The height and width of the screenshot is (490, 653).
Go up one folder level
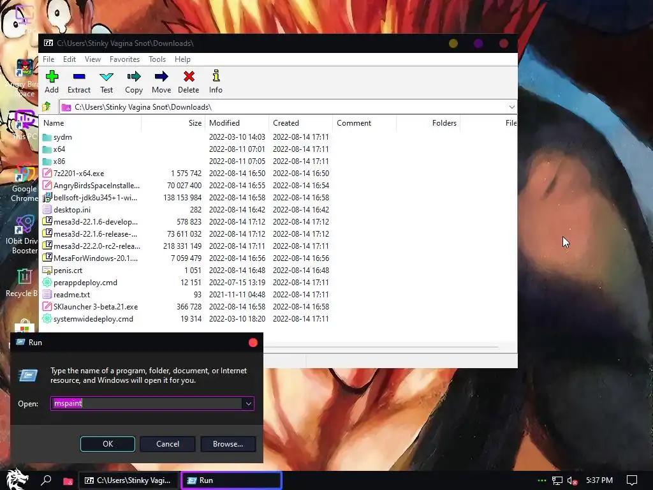pyautogui.click(x=46, y=107)
